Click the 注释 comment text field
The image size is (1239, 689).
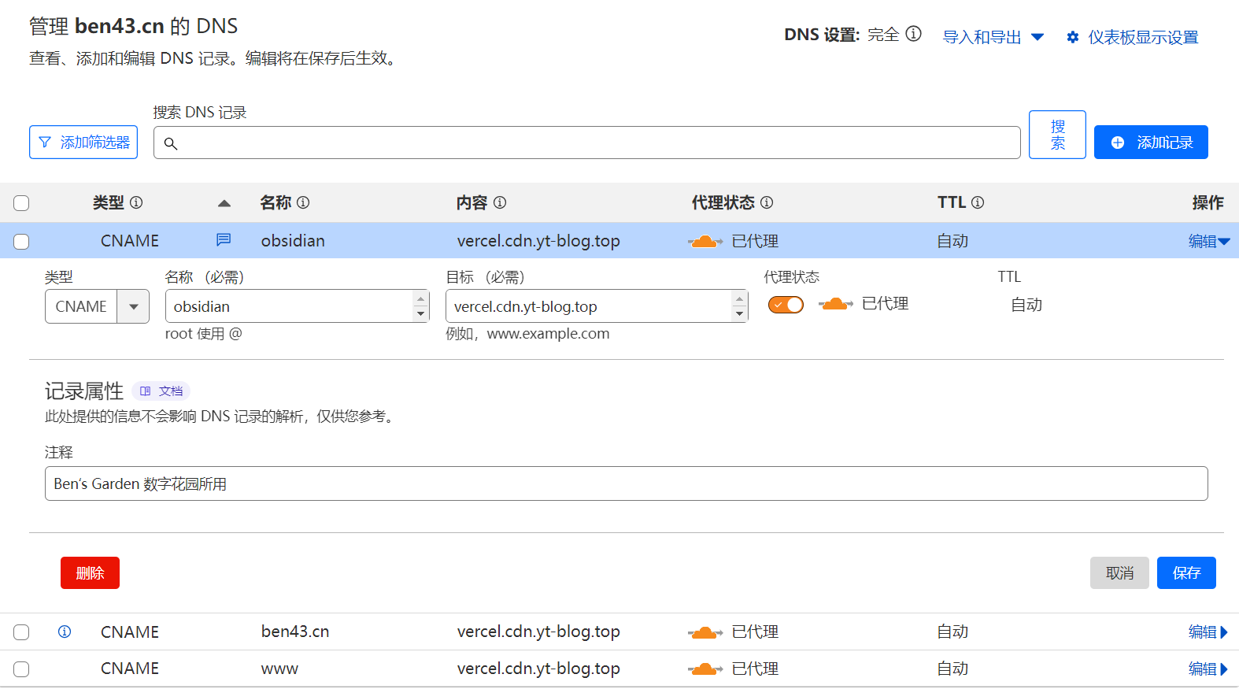[x=626, y=483]
